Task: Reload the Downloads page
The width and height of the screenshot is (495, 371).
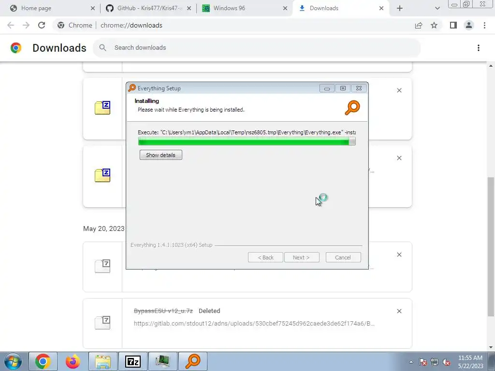Action: point(42,25)
